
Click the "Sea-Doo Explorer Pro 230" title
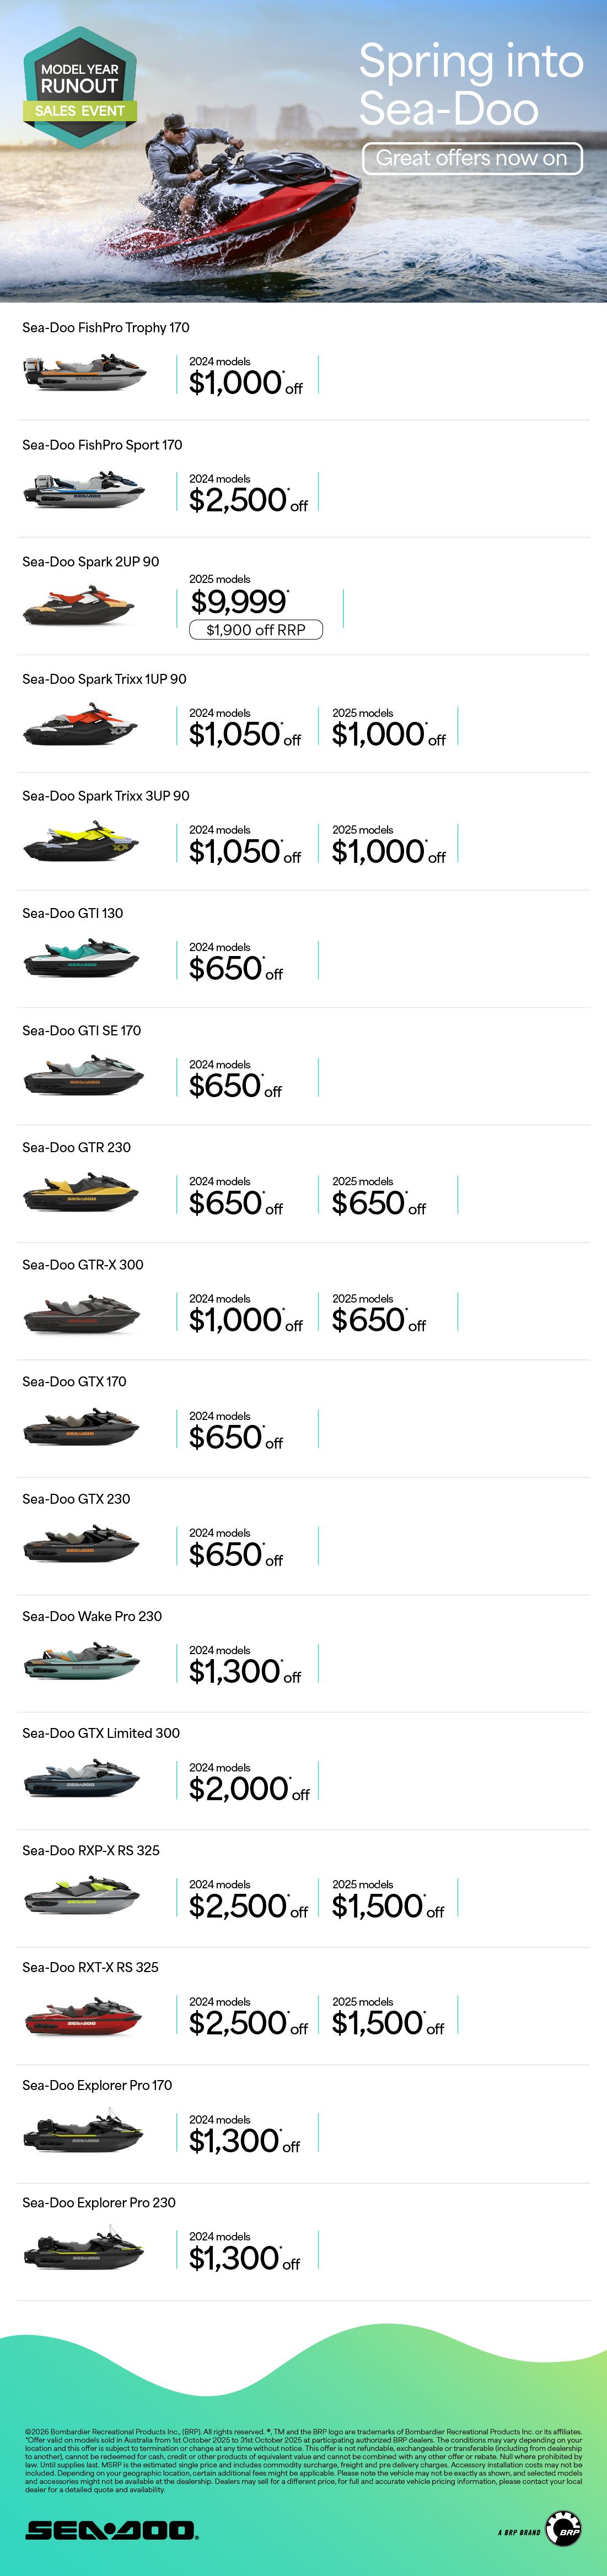pyautogui.click(x=99, y=2202)
